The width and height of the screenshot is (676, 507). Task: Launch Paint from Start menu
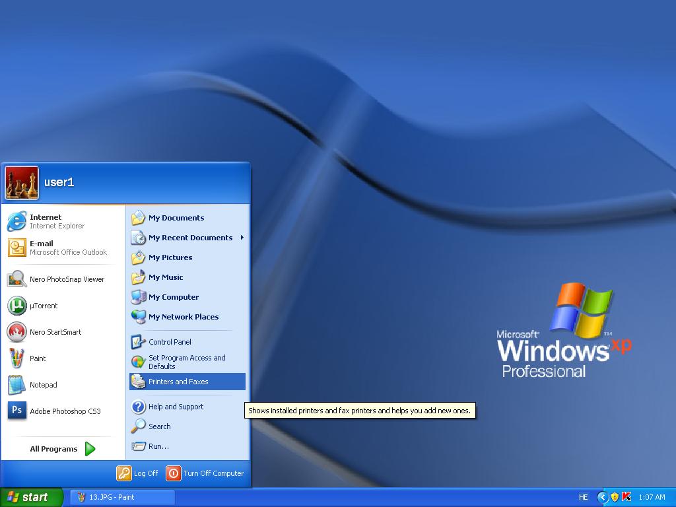tap(37, 358)
